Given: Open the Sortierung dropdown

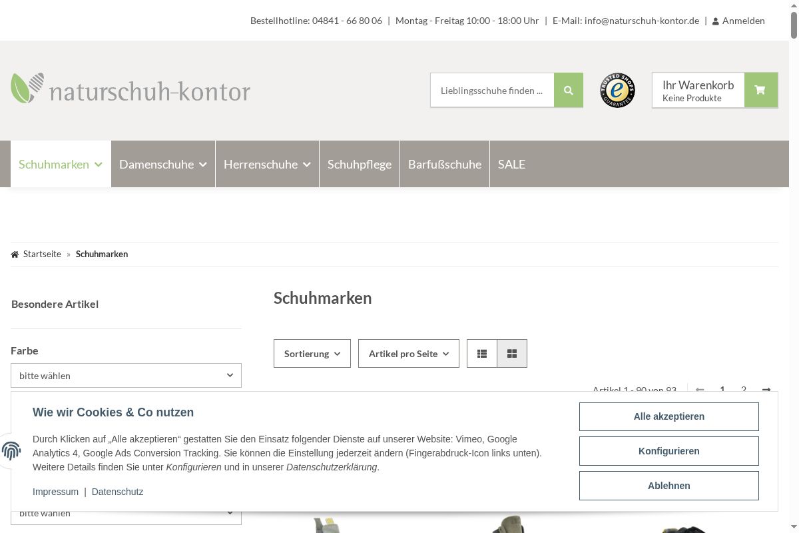Looking at the screenshot, I should (312, 354).
